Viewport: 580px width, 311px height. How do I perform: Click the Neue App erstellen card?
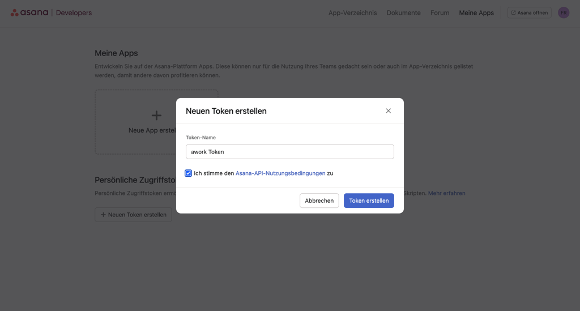156,122
